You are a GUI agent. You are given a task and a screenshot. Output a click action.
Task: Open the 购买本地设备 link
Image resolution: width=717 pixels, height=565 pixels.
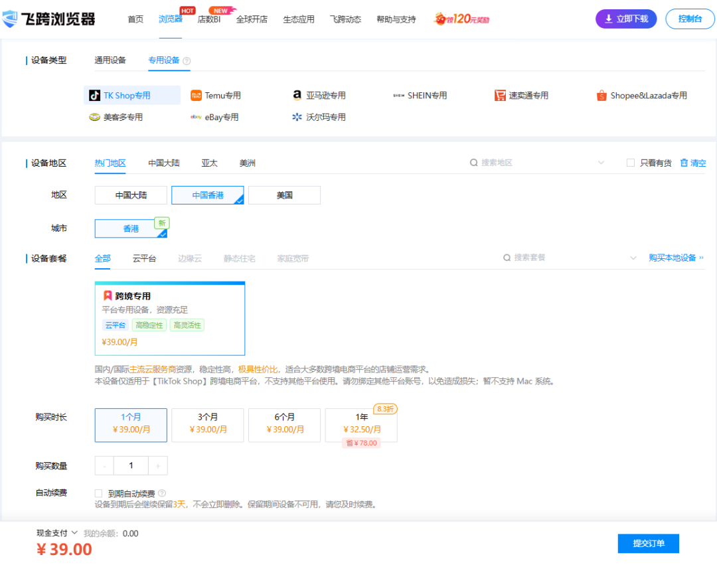(x=676, y=258)
